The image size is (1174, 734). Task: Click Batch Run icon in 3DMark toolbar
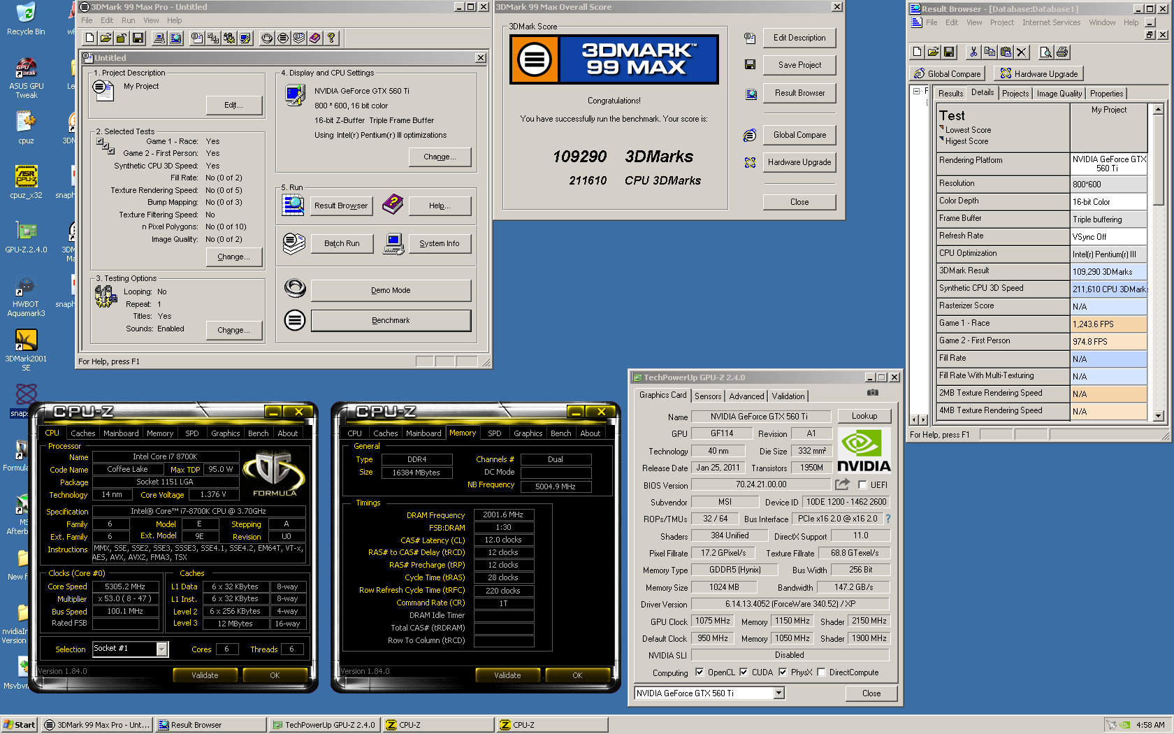(299, 38)
